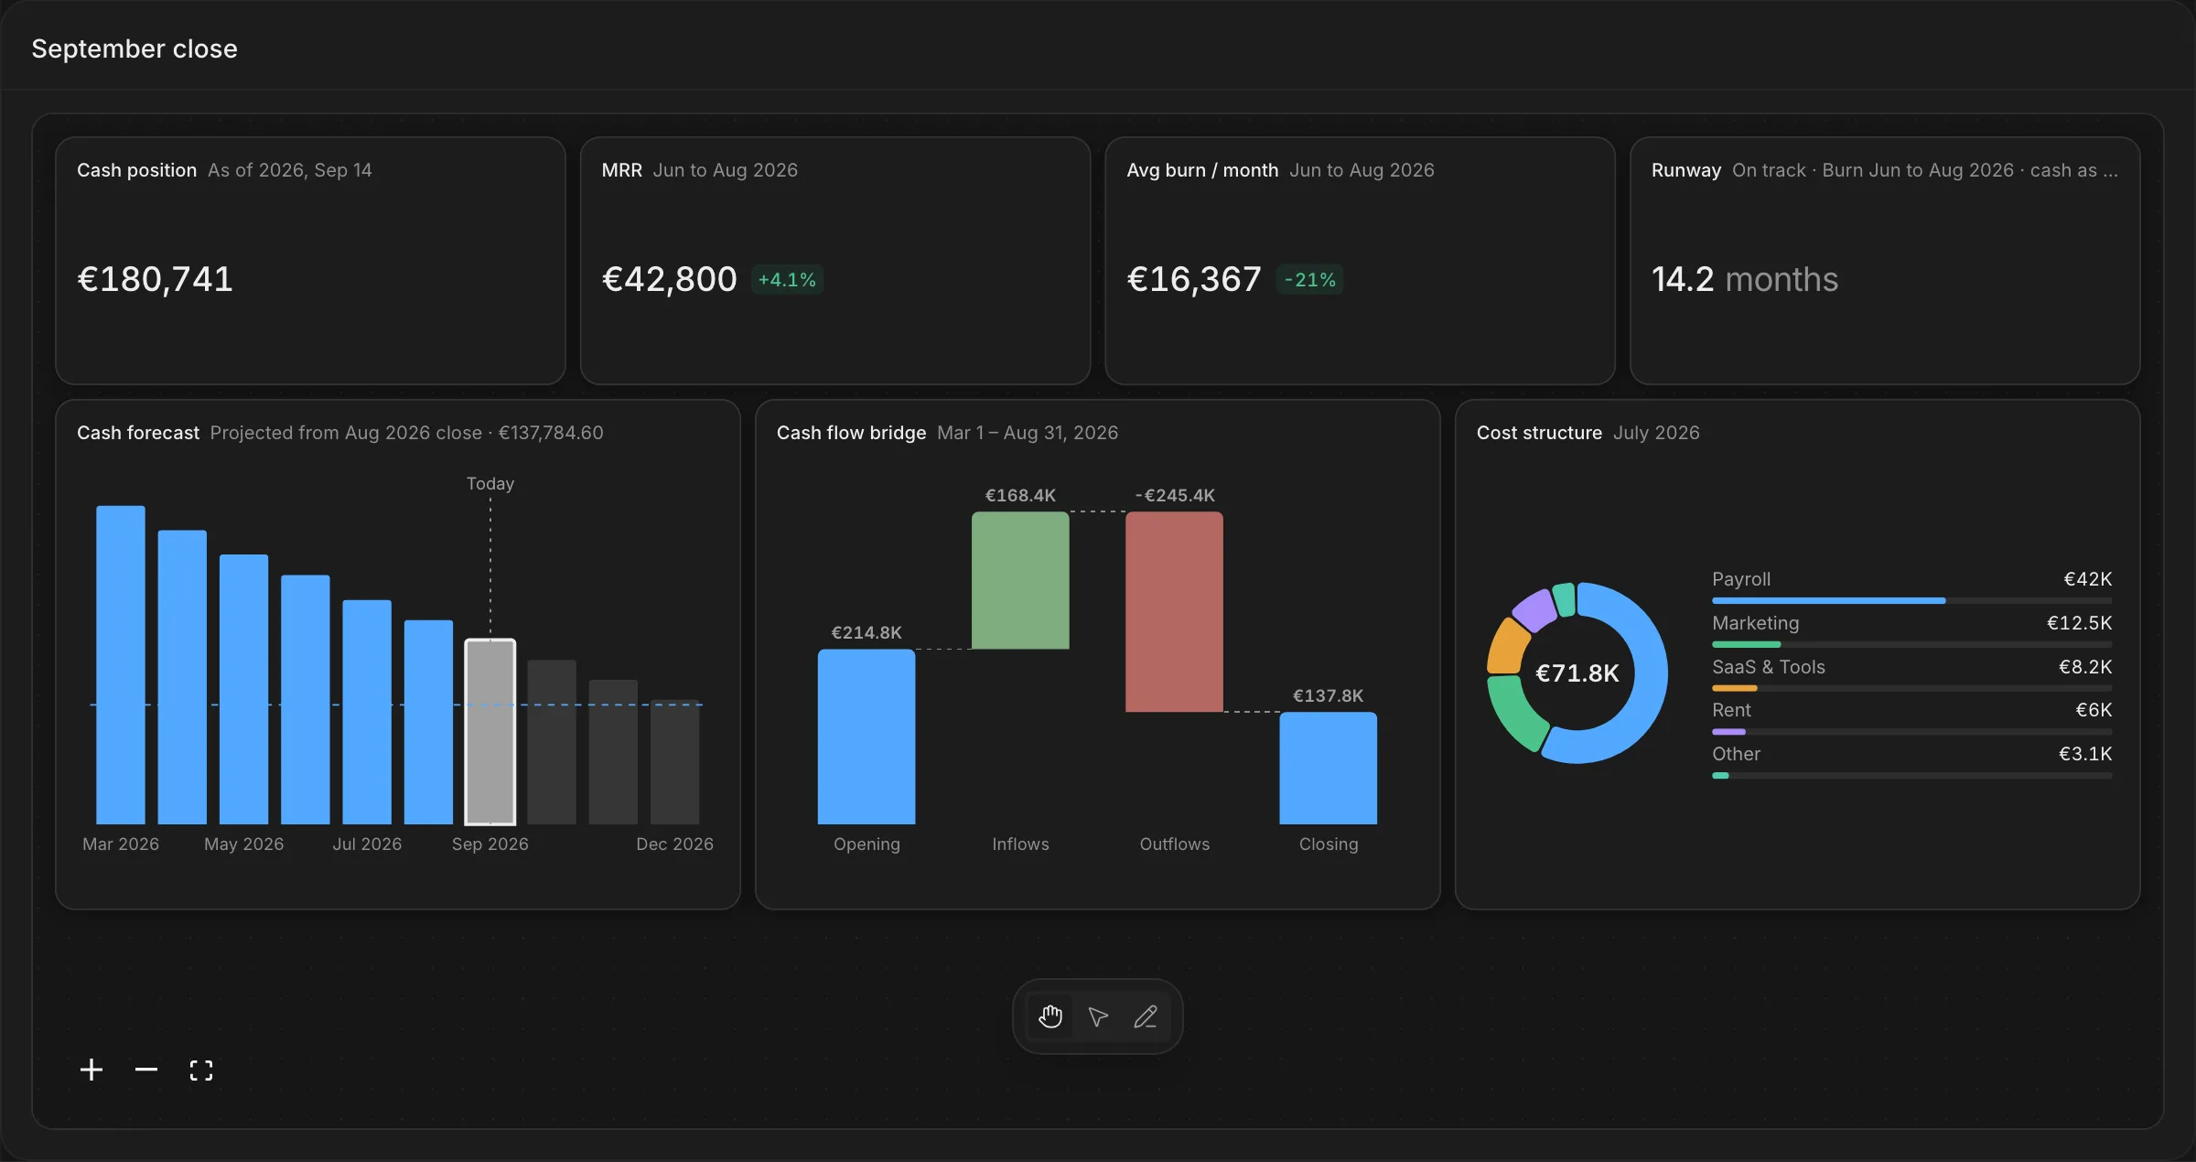Click the September close page title

click(x=135, y=48)
